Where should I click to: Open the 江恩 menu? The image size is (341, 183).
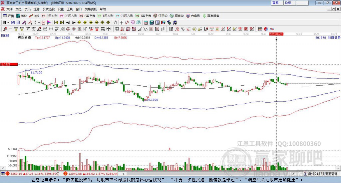tap(37, 9)
